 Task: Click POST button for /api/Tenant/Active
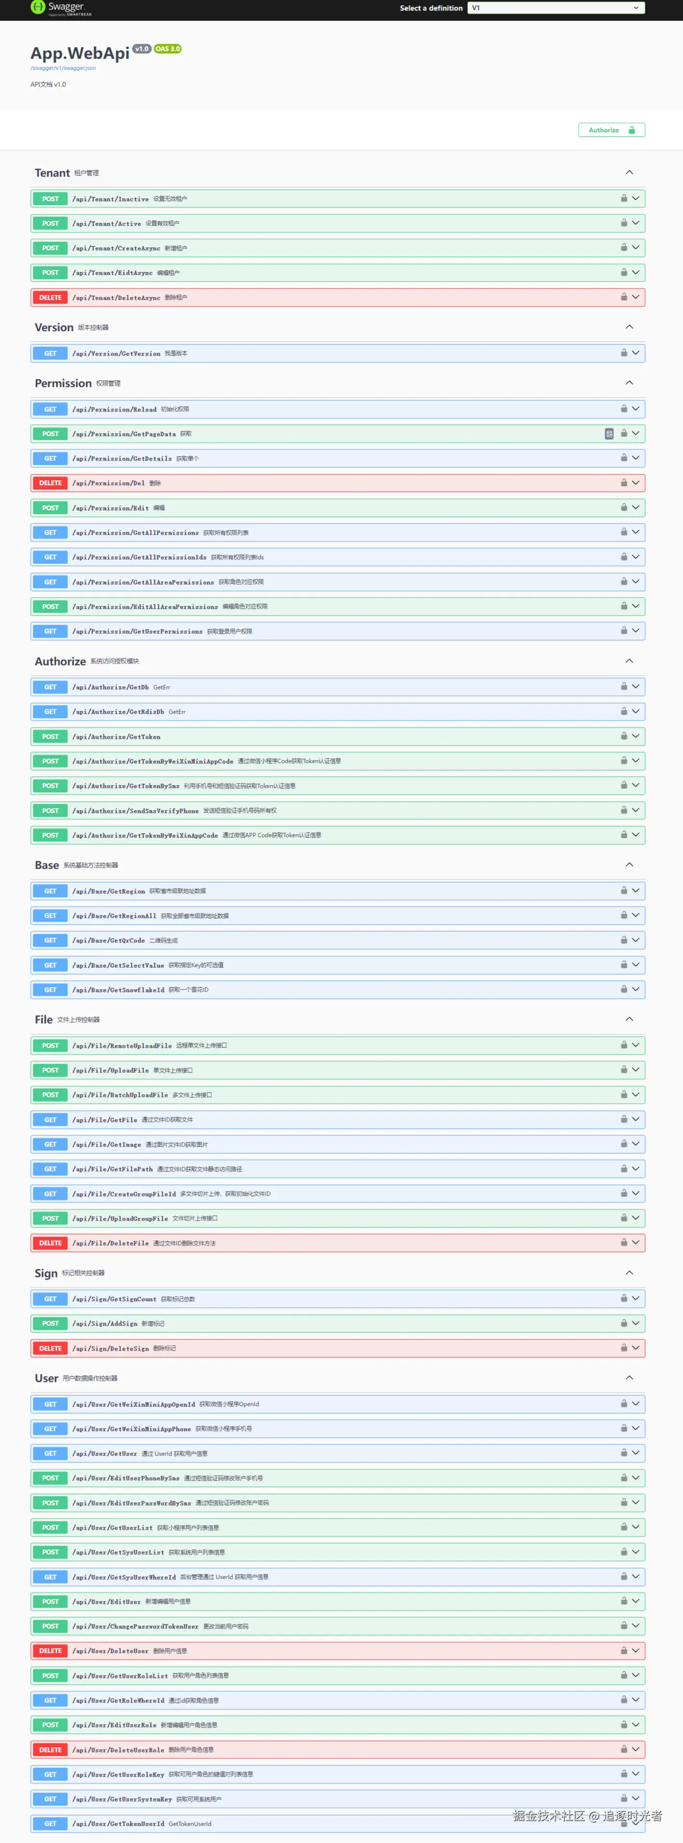click(x=50, y=223)
